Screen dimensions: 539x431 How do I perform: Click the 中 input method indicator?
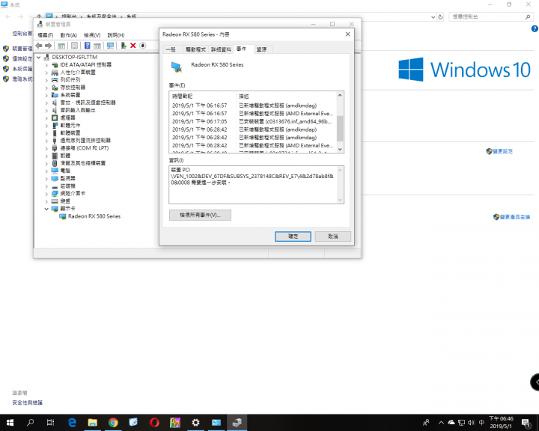pos(481,423)
